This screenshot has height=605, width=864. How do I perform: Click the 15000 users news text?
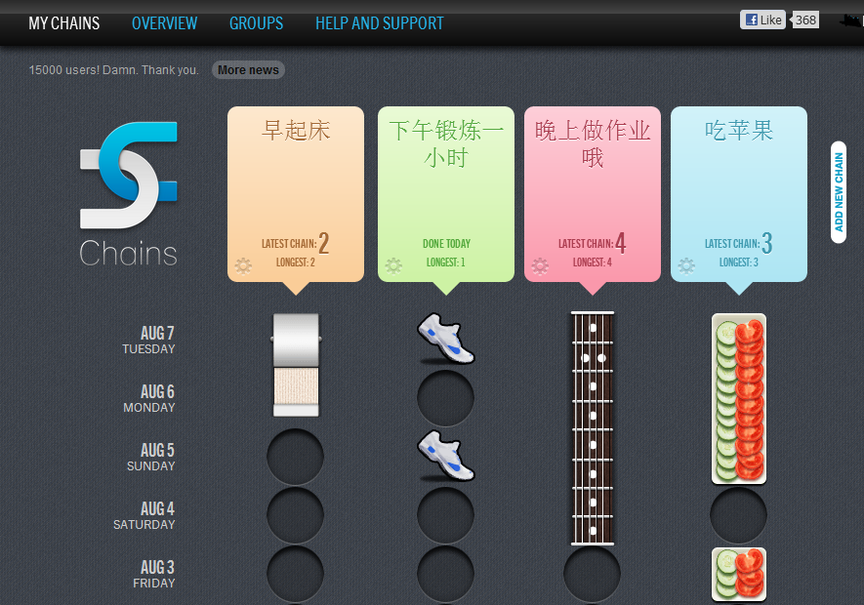113,70
